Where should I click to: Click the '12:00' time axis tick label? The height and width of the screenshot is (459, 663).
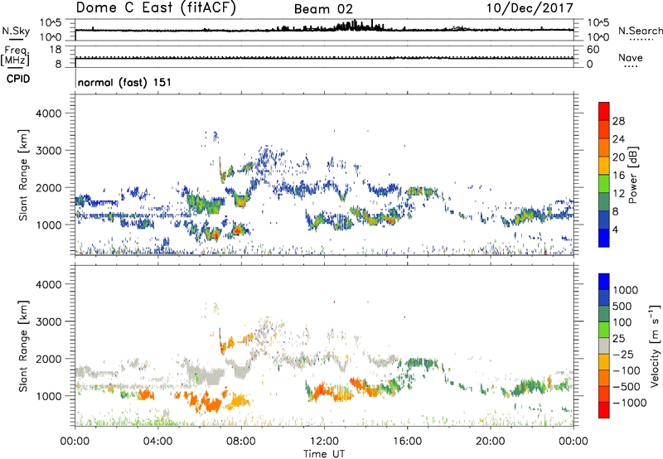[324, 442]
